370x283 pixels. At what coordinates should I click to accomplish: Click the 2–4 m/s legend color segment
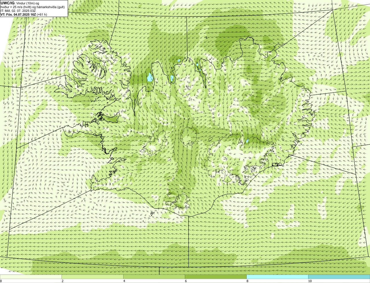(x=92, y=277)
